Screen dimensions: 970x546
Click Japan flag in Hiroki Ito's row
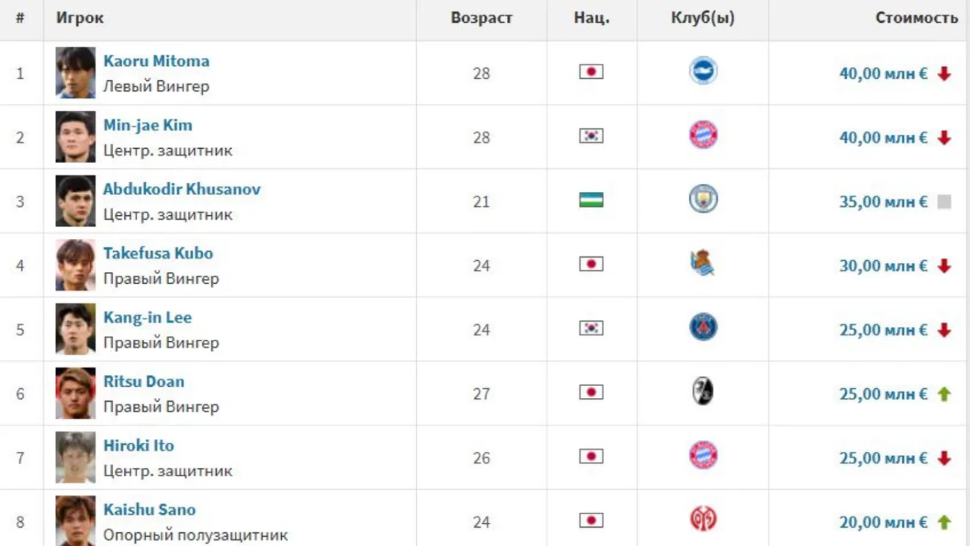pyautogui.click(x=591, y=456)
